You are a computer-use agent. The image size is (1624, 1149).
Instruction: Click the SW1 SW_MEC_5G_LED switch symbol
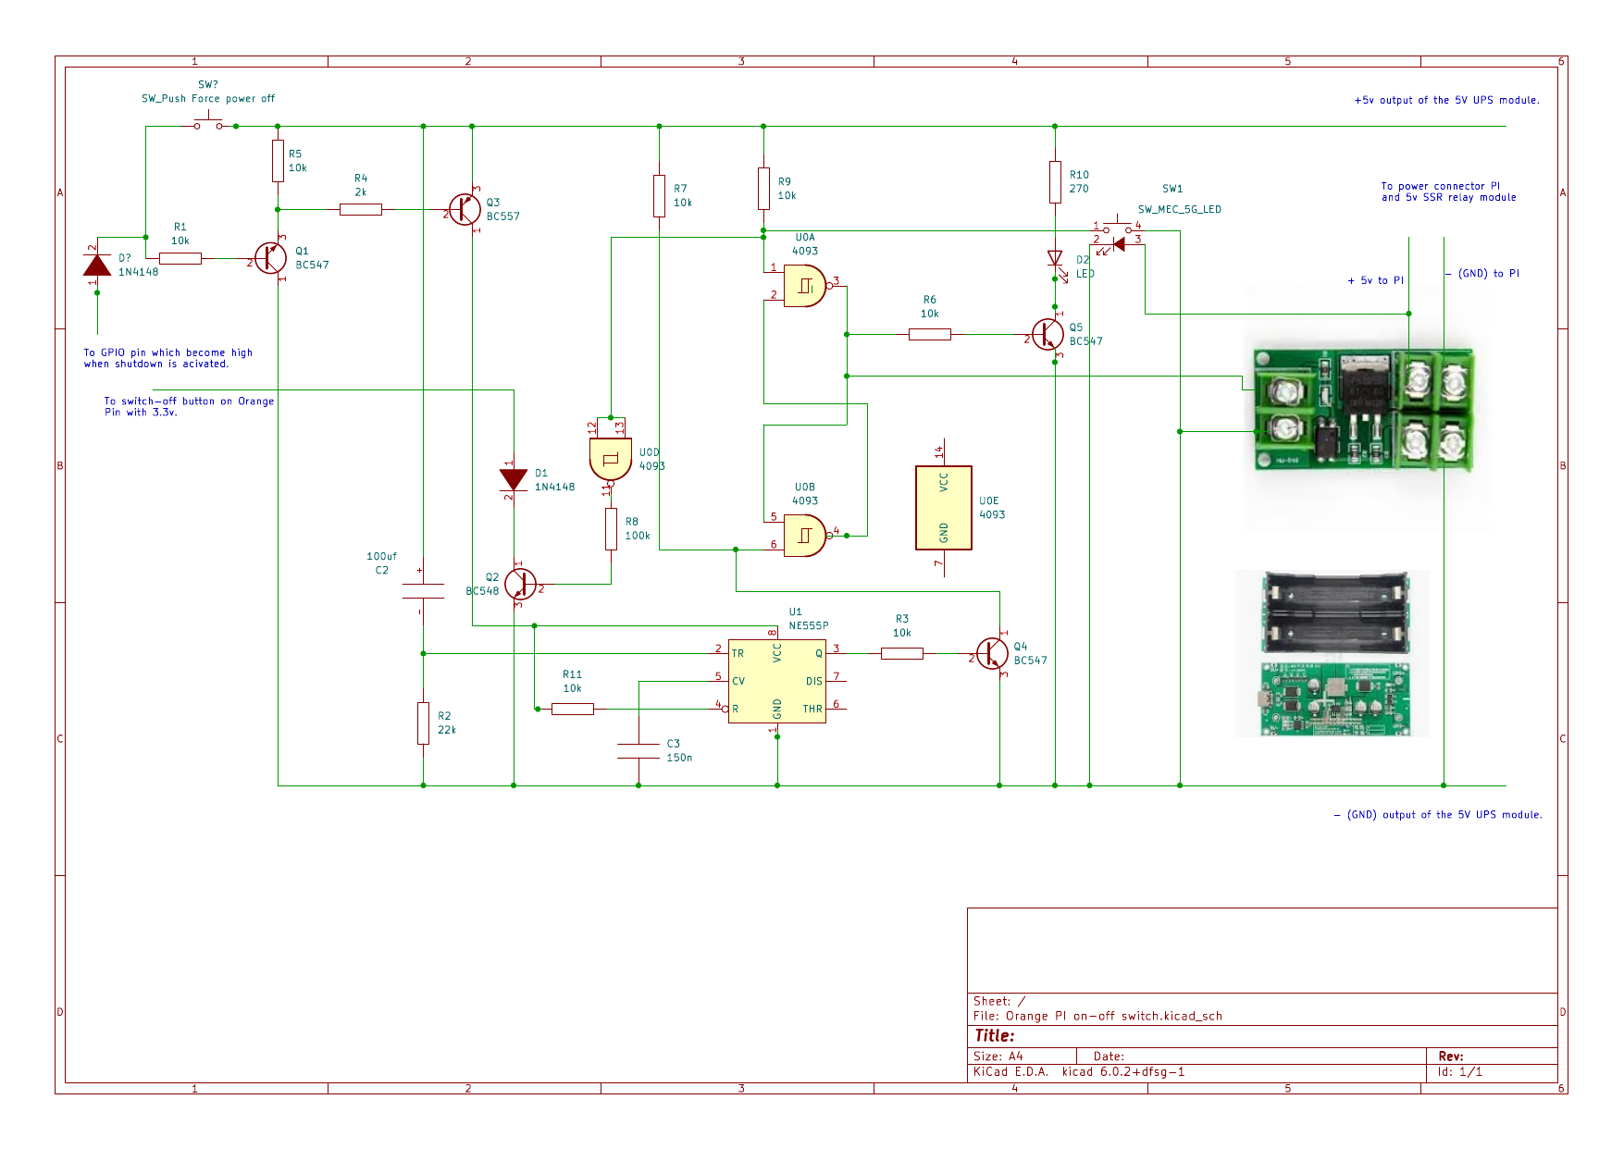(1118, 235)
